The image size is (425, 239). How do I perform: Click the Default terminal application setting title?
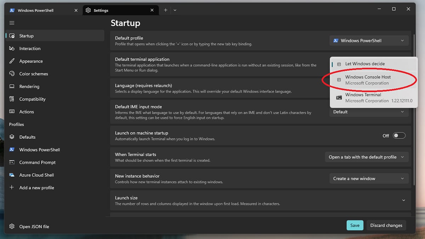[142, 59]
